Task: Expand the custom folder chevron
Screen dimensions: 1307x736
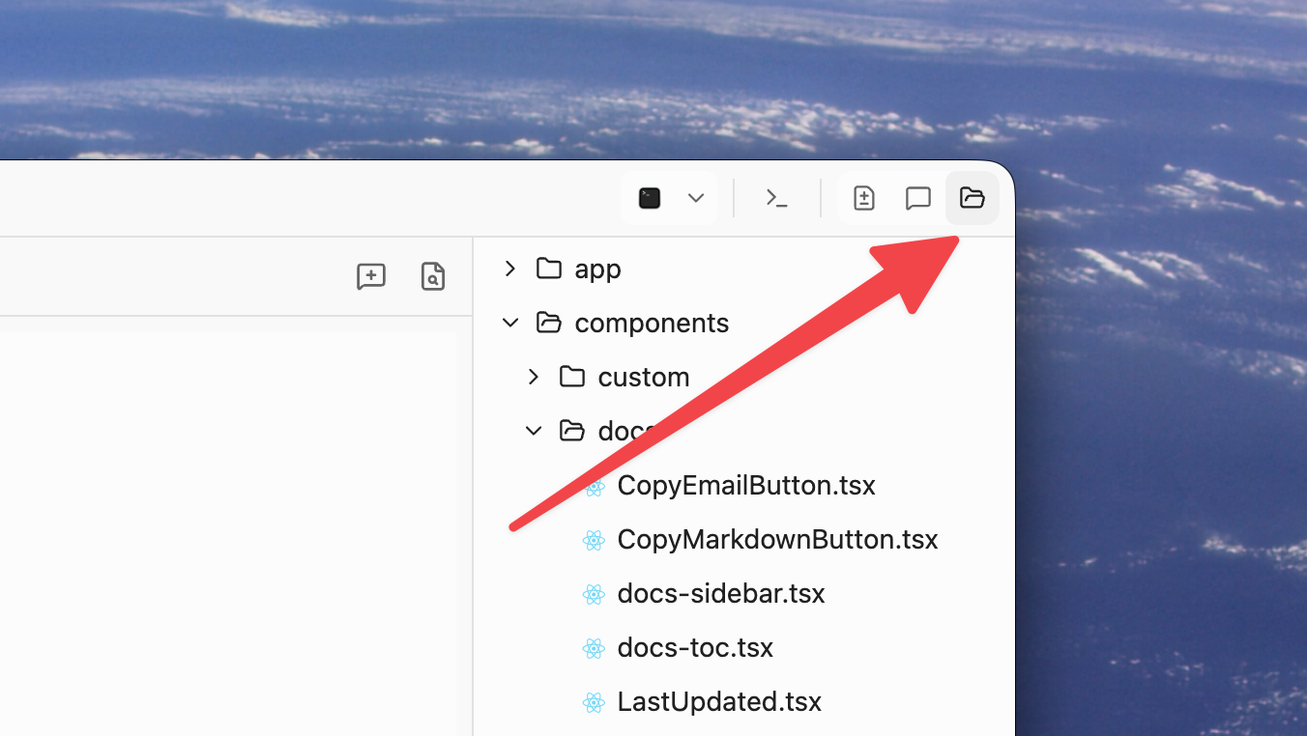Action: point(534,377)
